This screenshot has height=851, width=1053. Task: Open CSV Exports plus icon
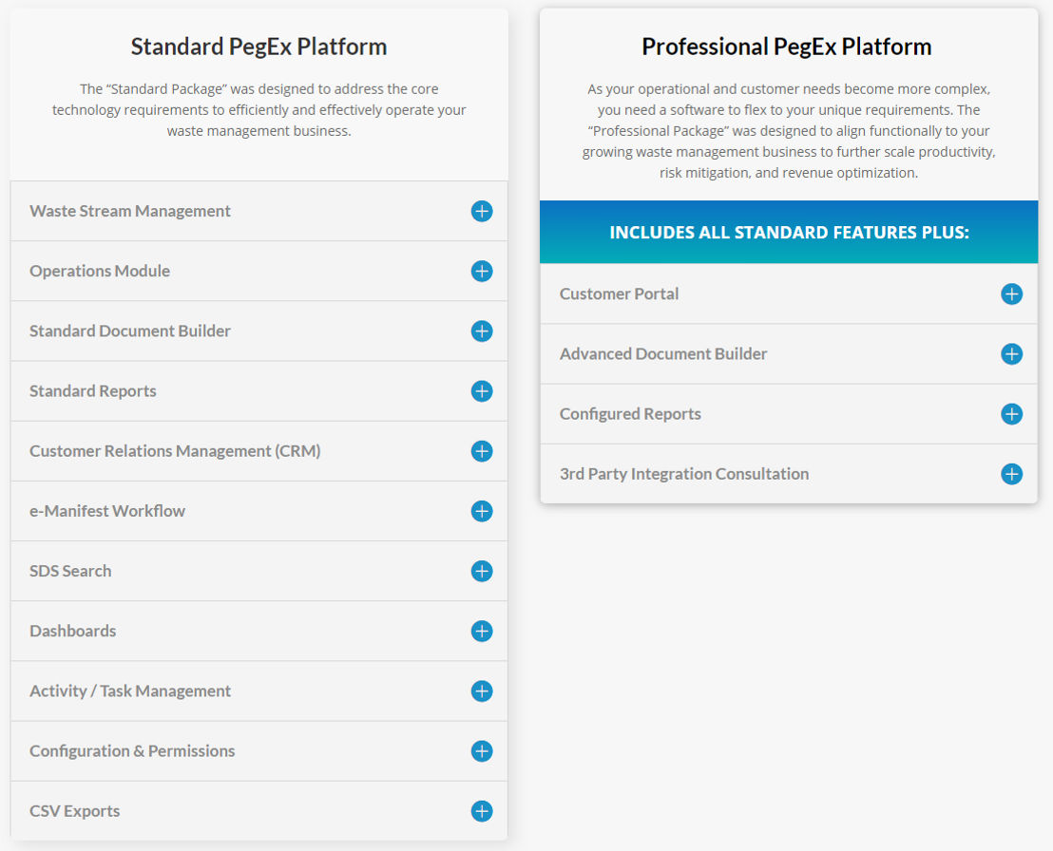pos(482,811)
